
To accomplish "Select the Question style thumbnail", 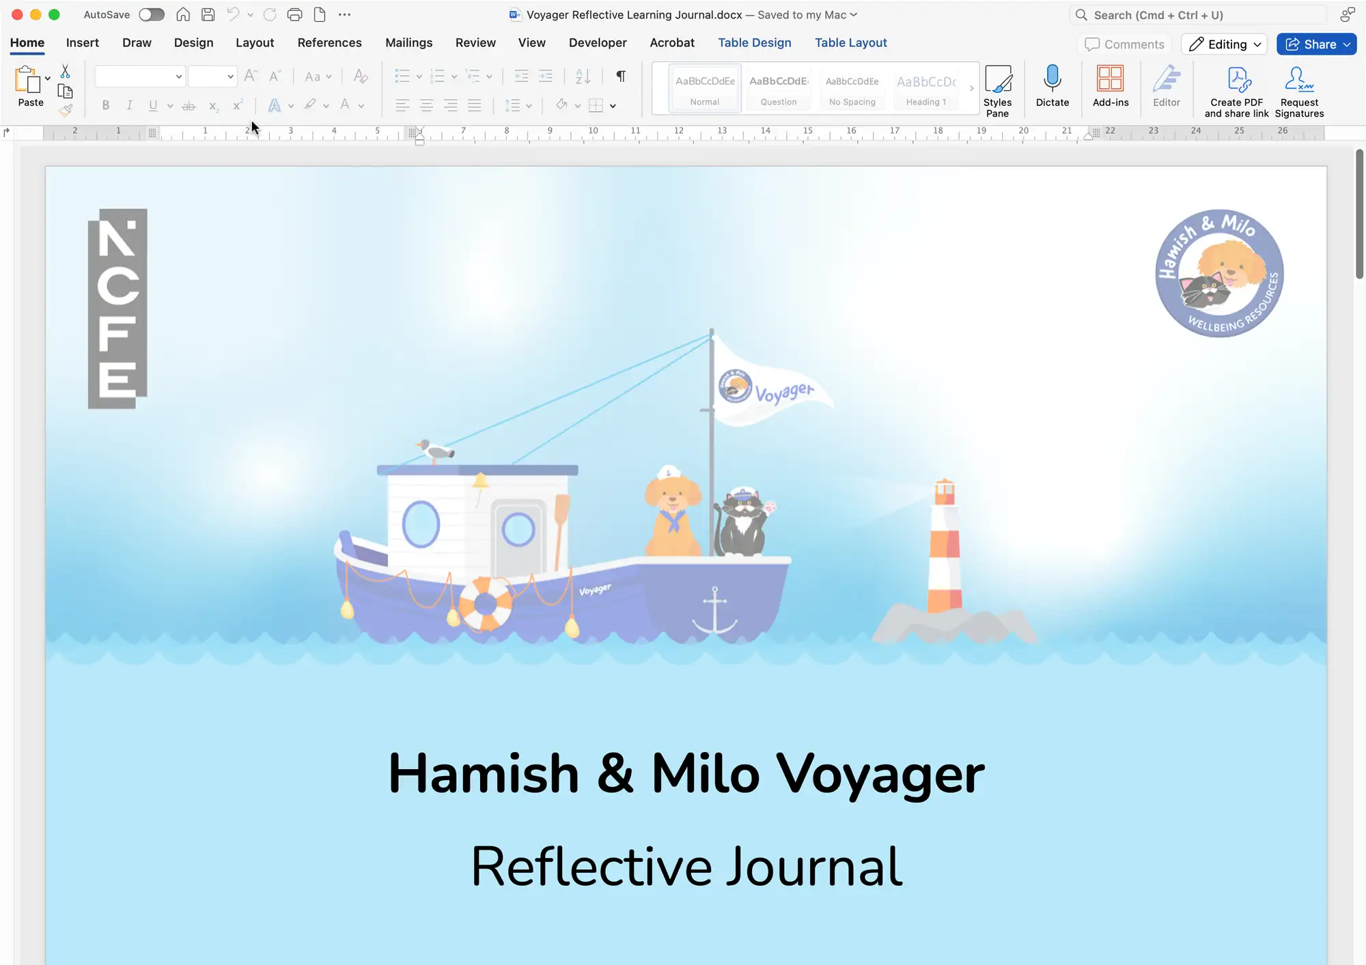I will [779, 87].
